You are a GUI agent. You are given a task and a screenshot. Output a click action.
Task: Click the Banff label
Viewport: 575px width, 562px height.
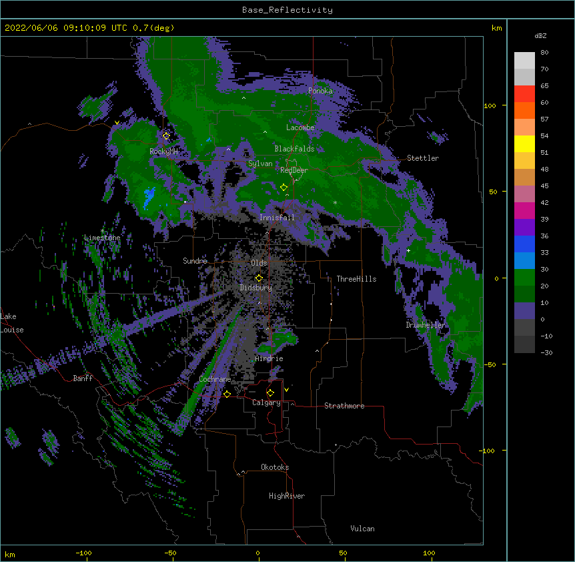[x=83, y=378]
